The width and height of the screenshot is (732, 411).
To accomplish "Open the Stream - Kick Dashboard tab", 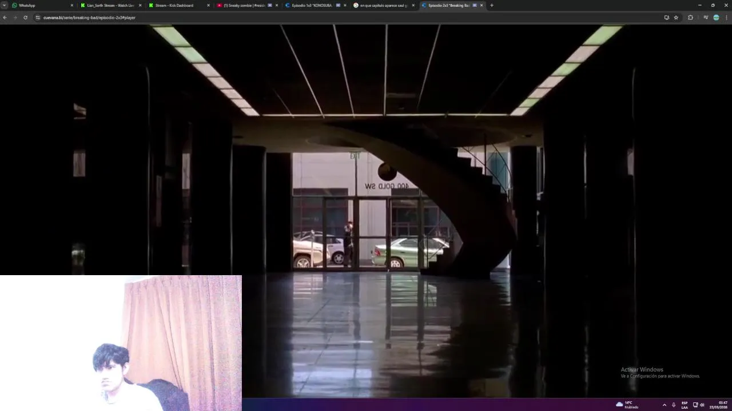I will [178, 5].
